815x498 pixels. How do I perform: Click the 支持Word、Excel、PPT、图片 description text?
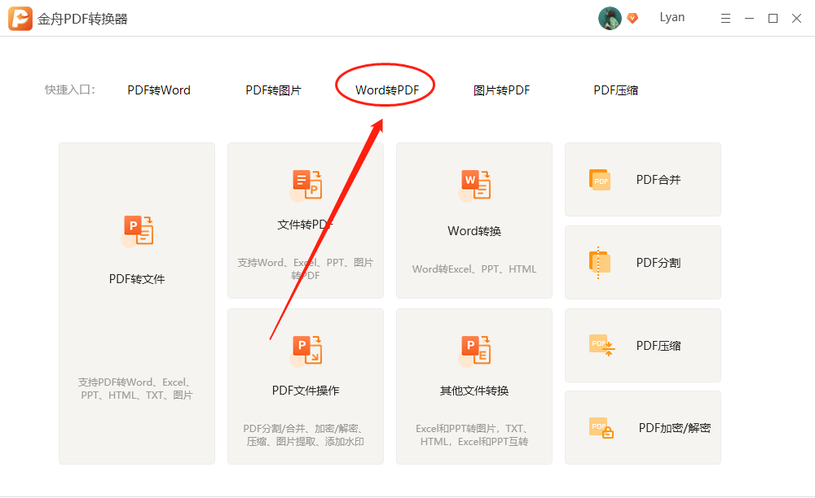[x=306, y=269]
